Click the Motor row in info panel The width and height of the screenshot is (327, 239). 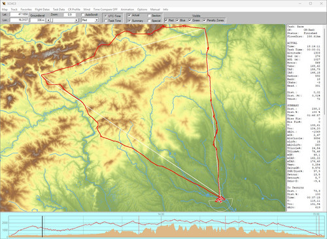[304, 63]
